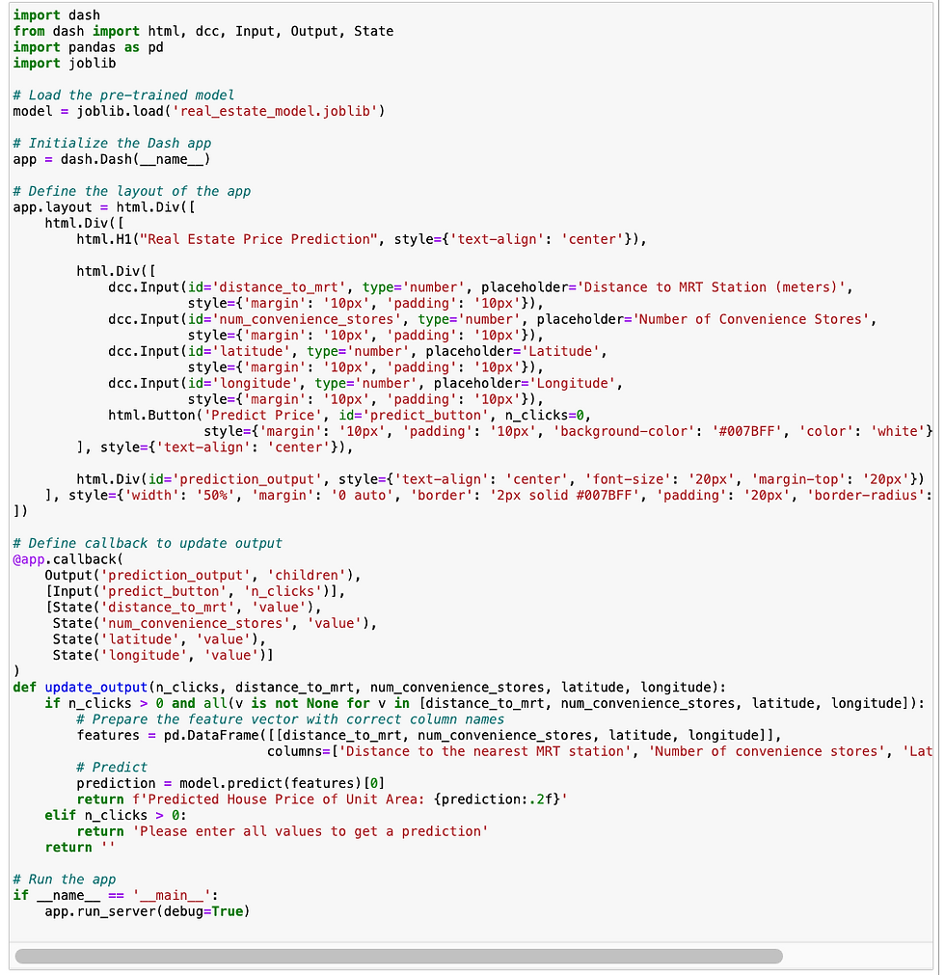Click 'pd.DataFrame' in the features line

(211, 735)
